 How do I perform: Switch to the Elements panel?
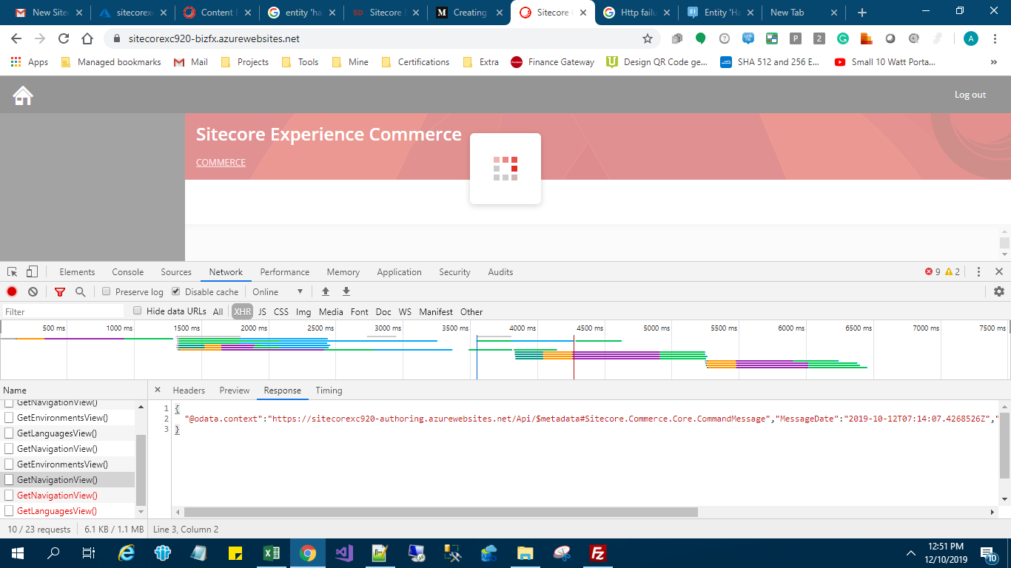click(x=77, y=271)
